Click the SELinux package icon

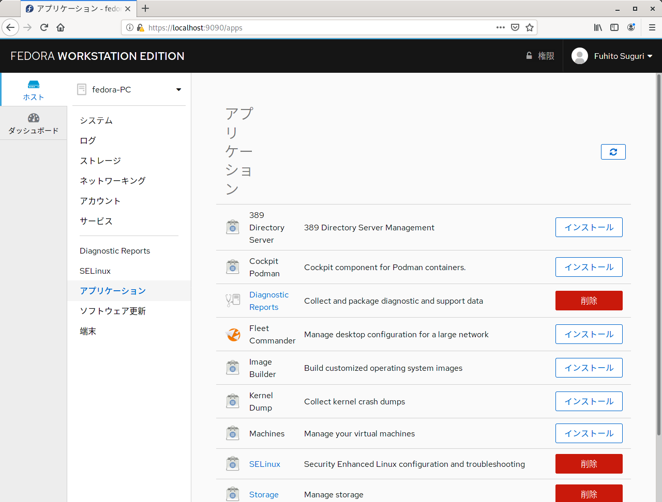click(233, 464)
